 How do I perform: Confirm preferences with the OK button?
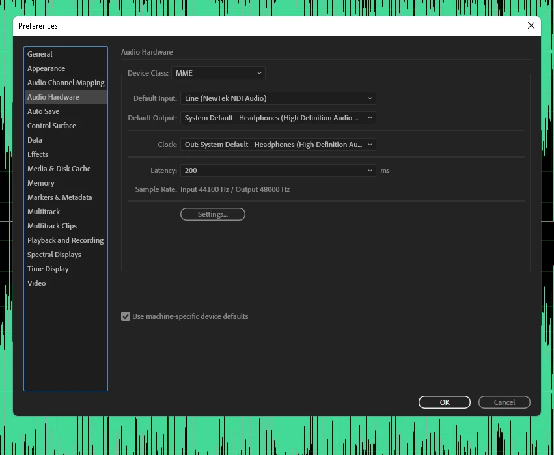point(445,402)
